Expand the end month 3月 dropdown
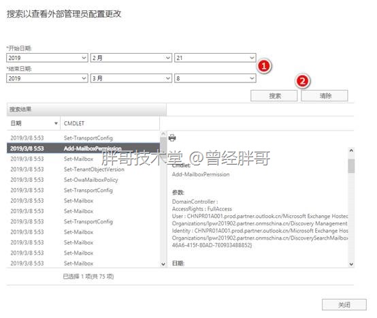The height and width of the screenshot is (318, 377). 131,78
